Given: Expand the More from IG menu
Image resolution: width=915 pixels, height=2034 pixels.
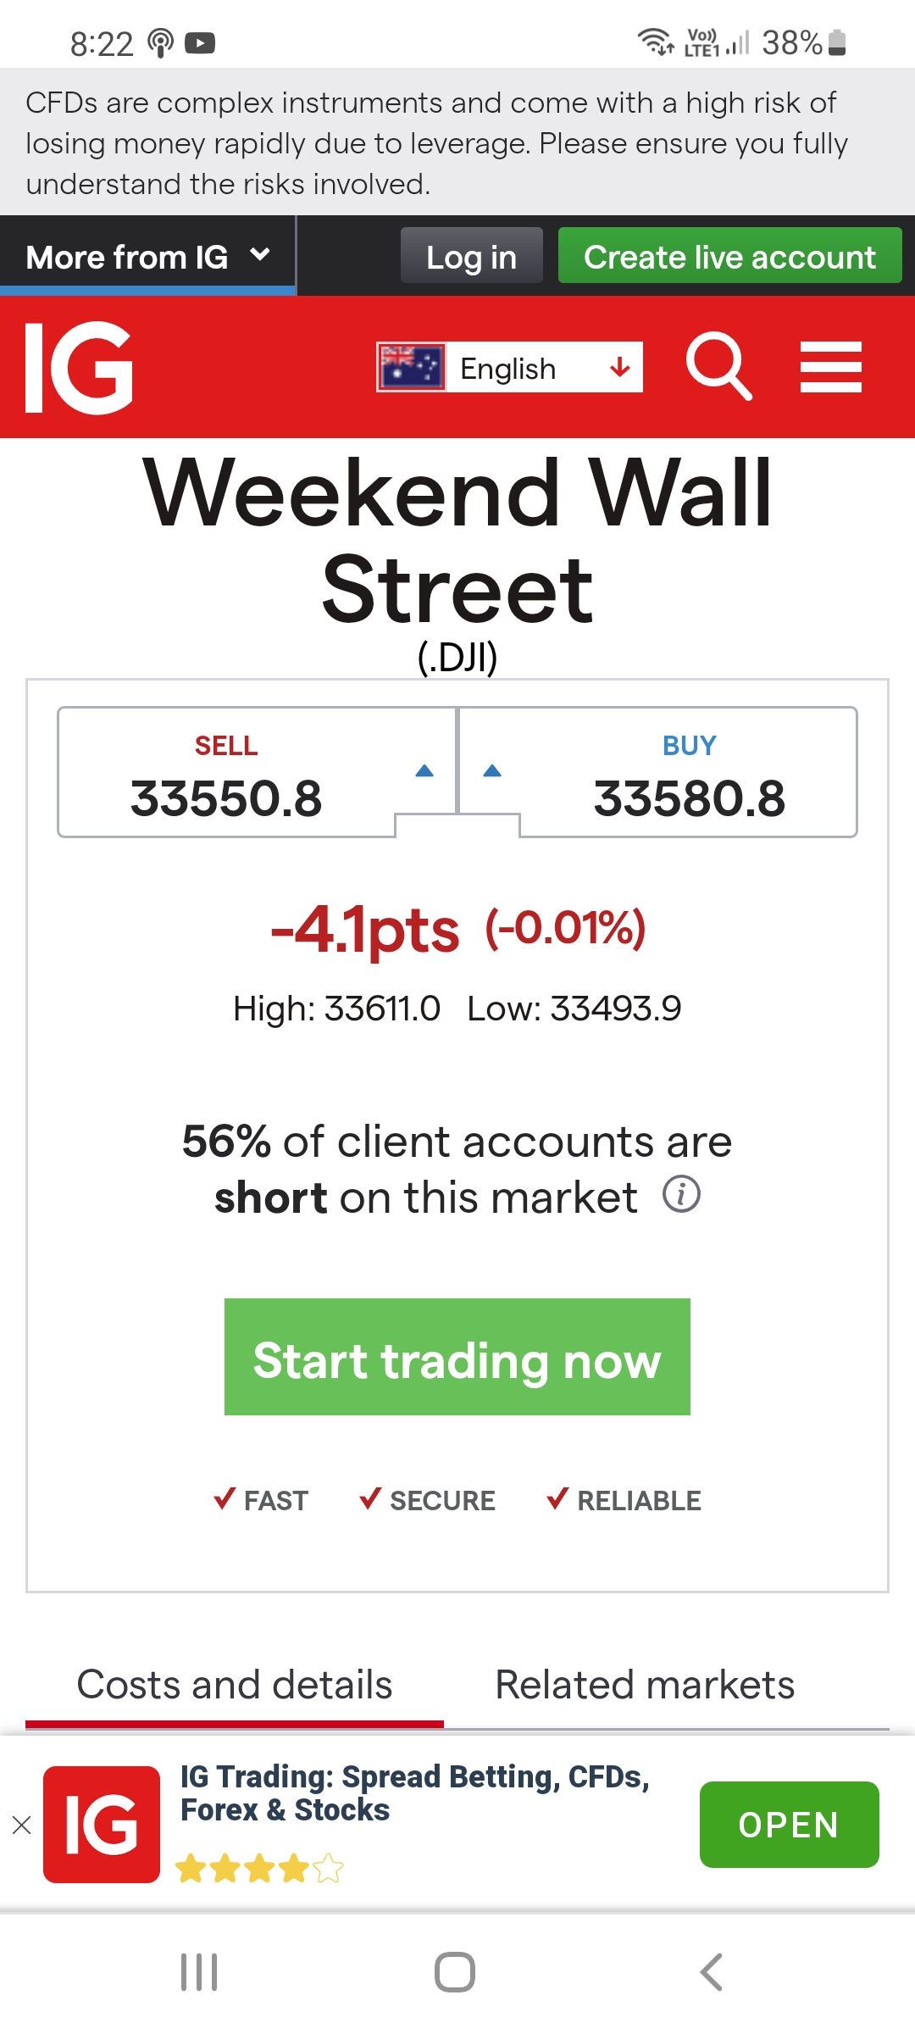Looking at the screenshot, I should [x=147, y=257].
